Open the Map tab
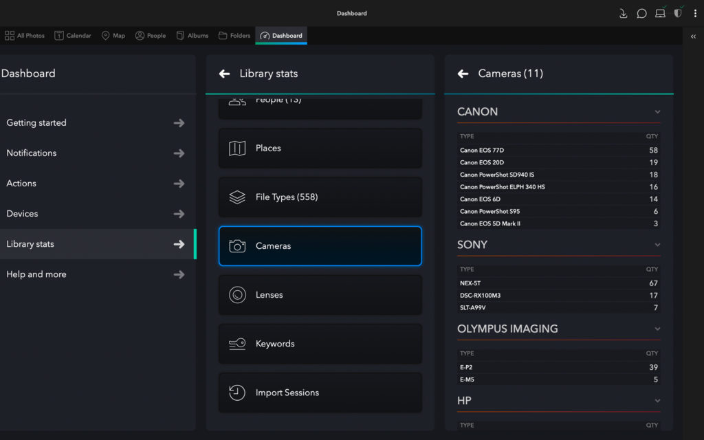The height and width of the screenshot is (440, 704). click(113, 36)
